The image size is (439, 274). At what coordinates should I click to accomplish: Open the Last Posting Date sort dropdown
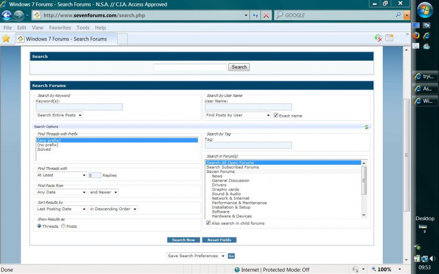coord(61,209)
